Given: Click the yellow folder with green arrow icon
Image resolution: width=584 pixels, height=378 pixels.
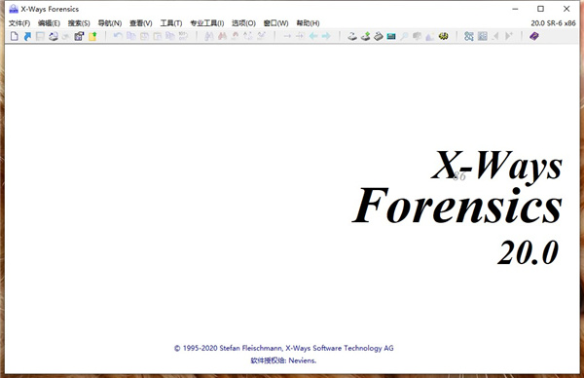Looking at the screenshot, I should pyautogui.click(x=92, y=36).
